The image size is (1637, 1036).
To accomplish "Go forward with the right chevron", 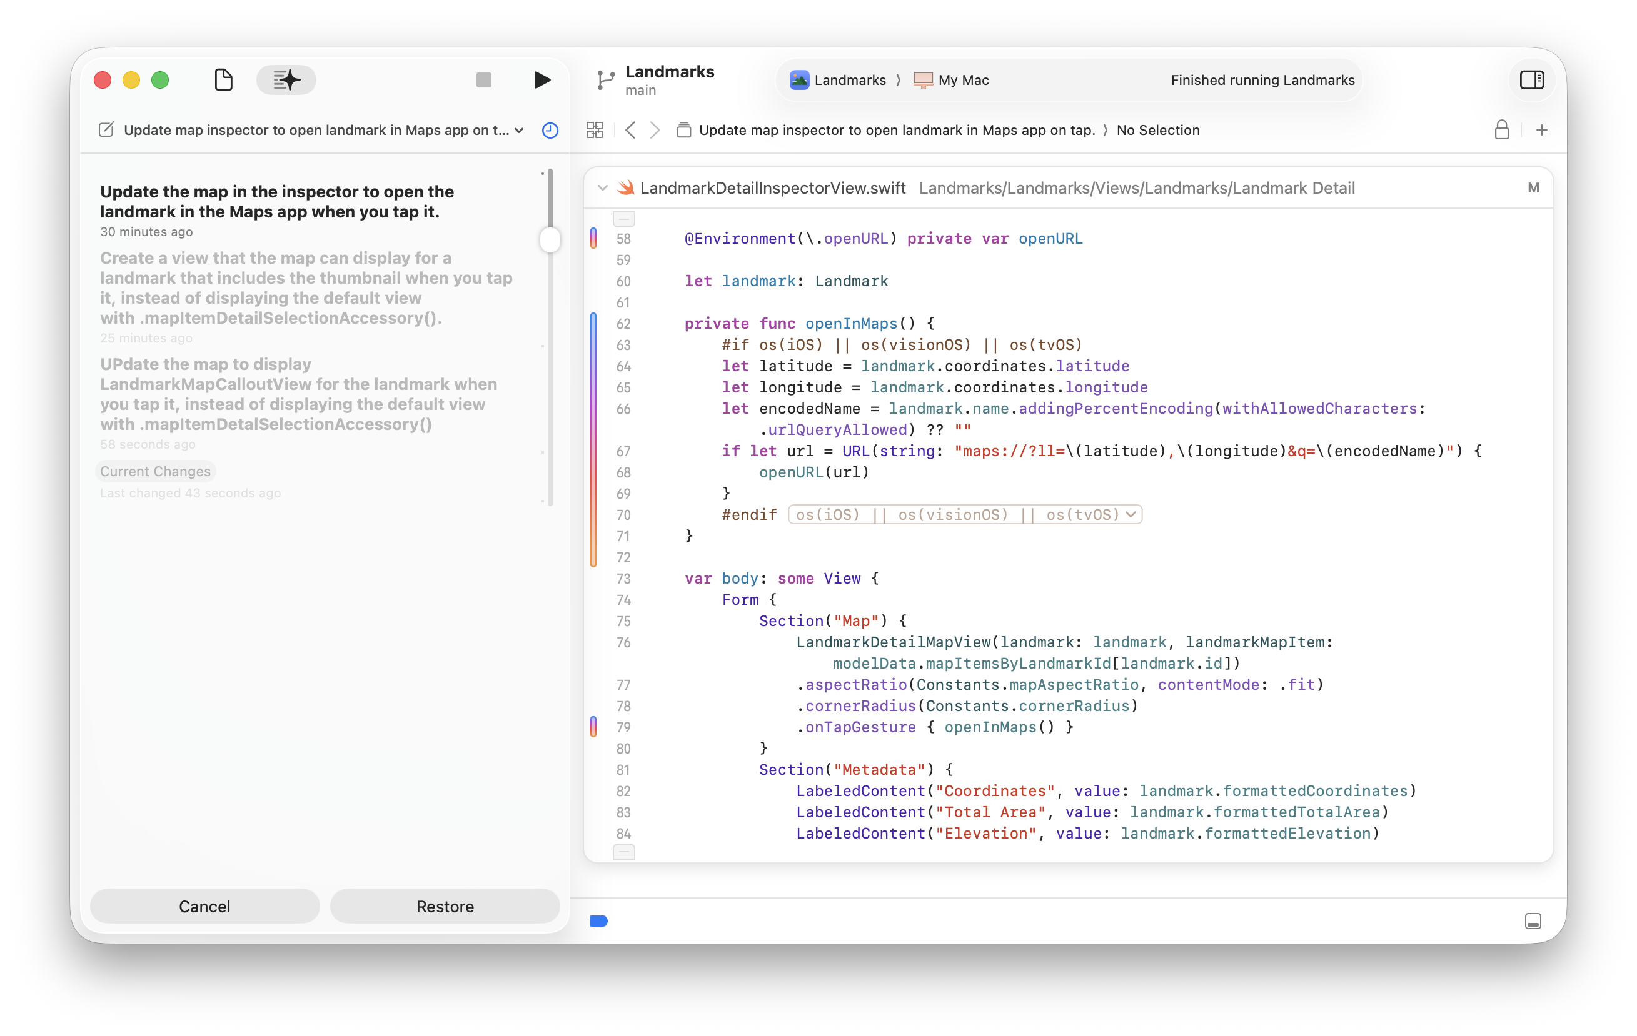I will tap(655, 130).
